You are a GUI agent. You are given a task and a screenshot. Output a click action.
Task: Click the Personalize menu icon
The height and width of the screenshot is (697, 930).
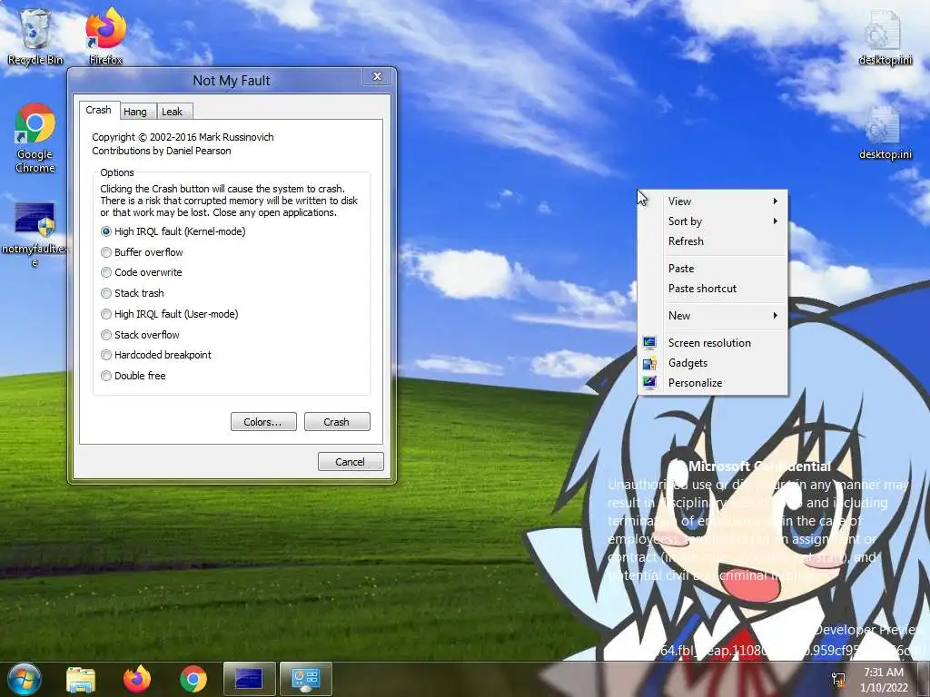[x=649, y=383]
